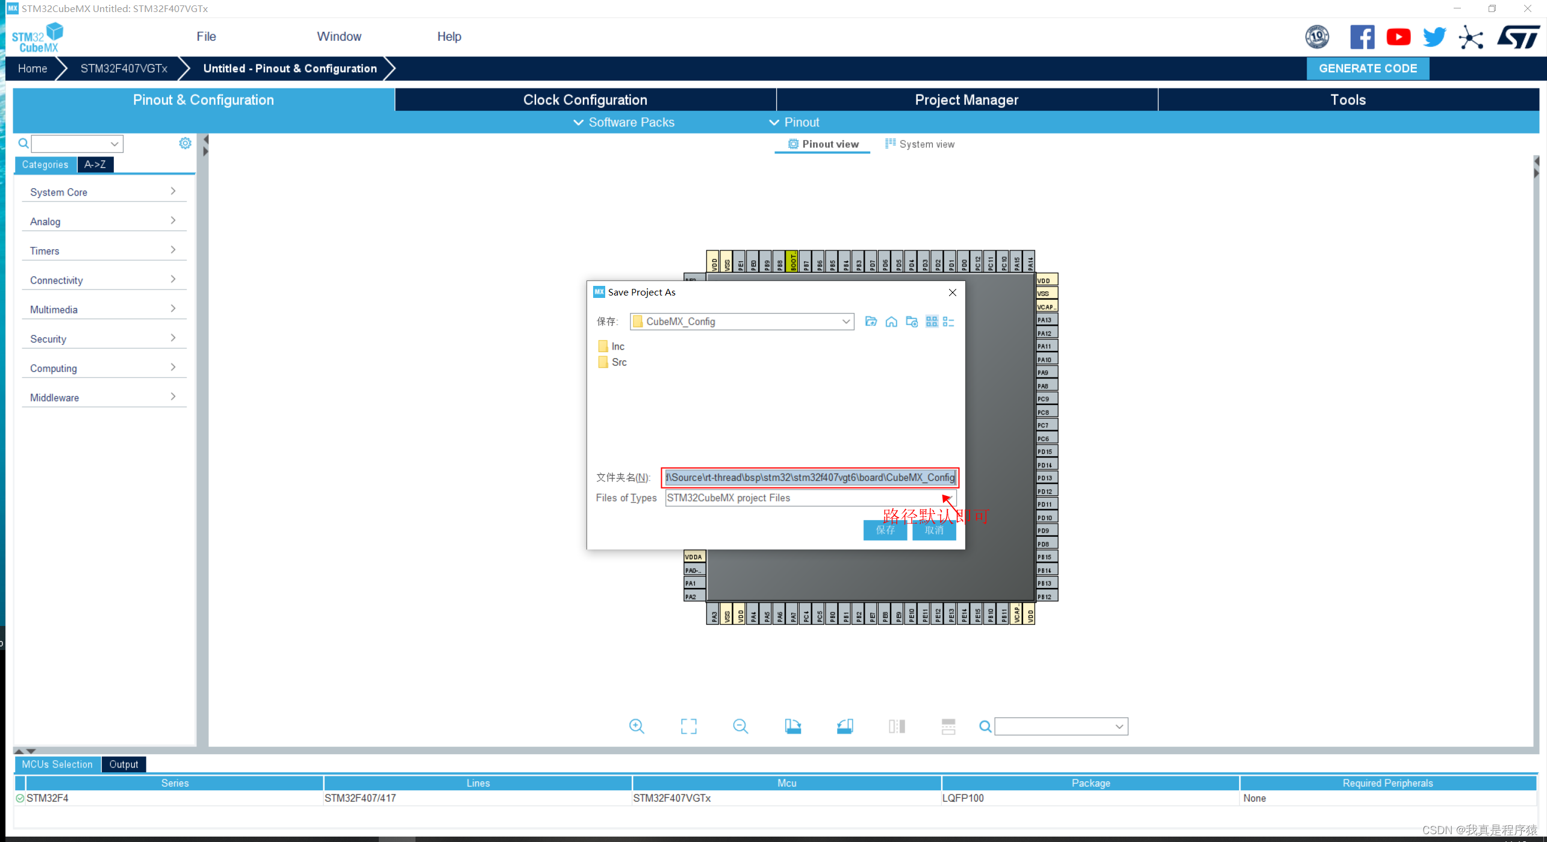Click the up-one-level folder icon in Save dialog
The width and height of the screenshot is (1547, 842).
pos(871,321)
